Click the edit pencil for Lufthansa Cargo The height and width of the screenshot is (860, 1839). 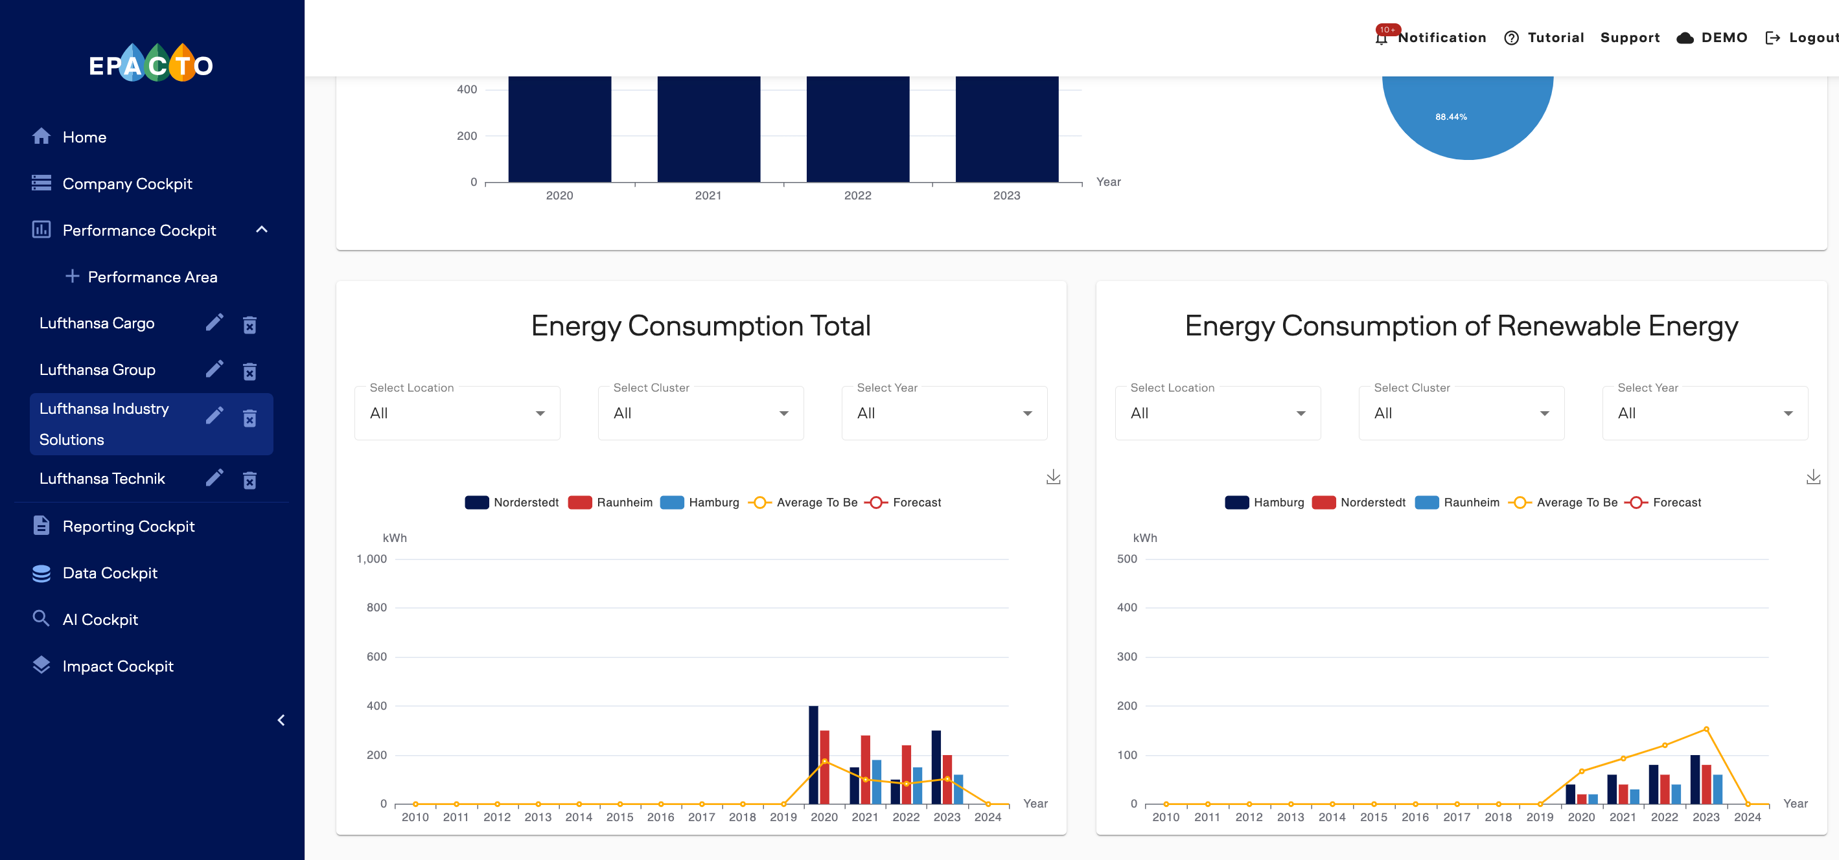[214, 323]
